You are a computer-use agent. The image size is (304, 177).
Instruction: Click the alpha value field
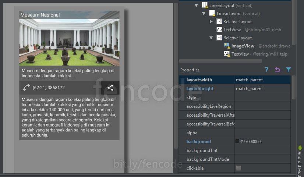coord(262,133)
